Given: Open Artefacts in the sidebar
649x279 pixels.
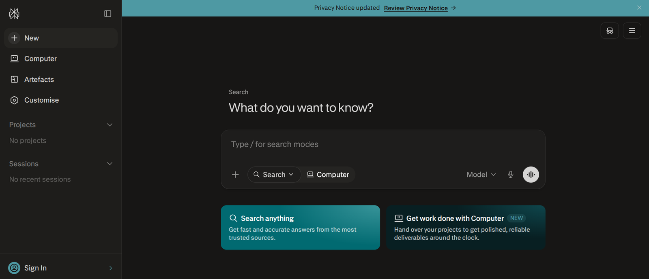Looking at the screenshot, I should (61, 80).
